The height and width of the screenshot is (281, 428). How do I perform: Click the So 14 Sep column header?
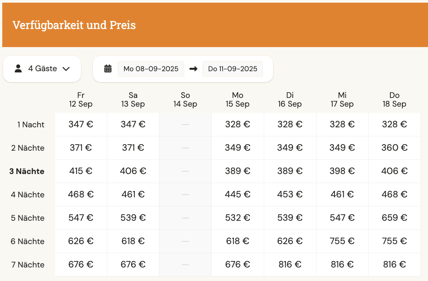click(185, 99)
